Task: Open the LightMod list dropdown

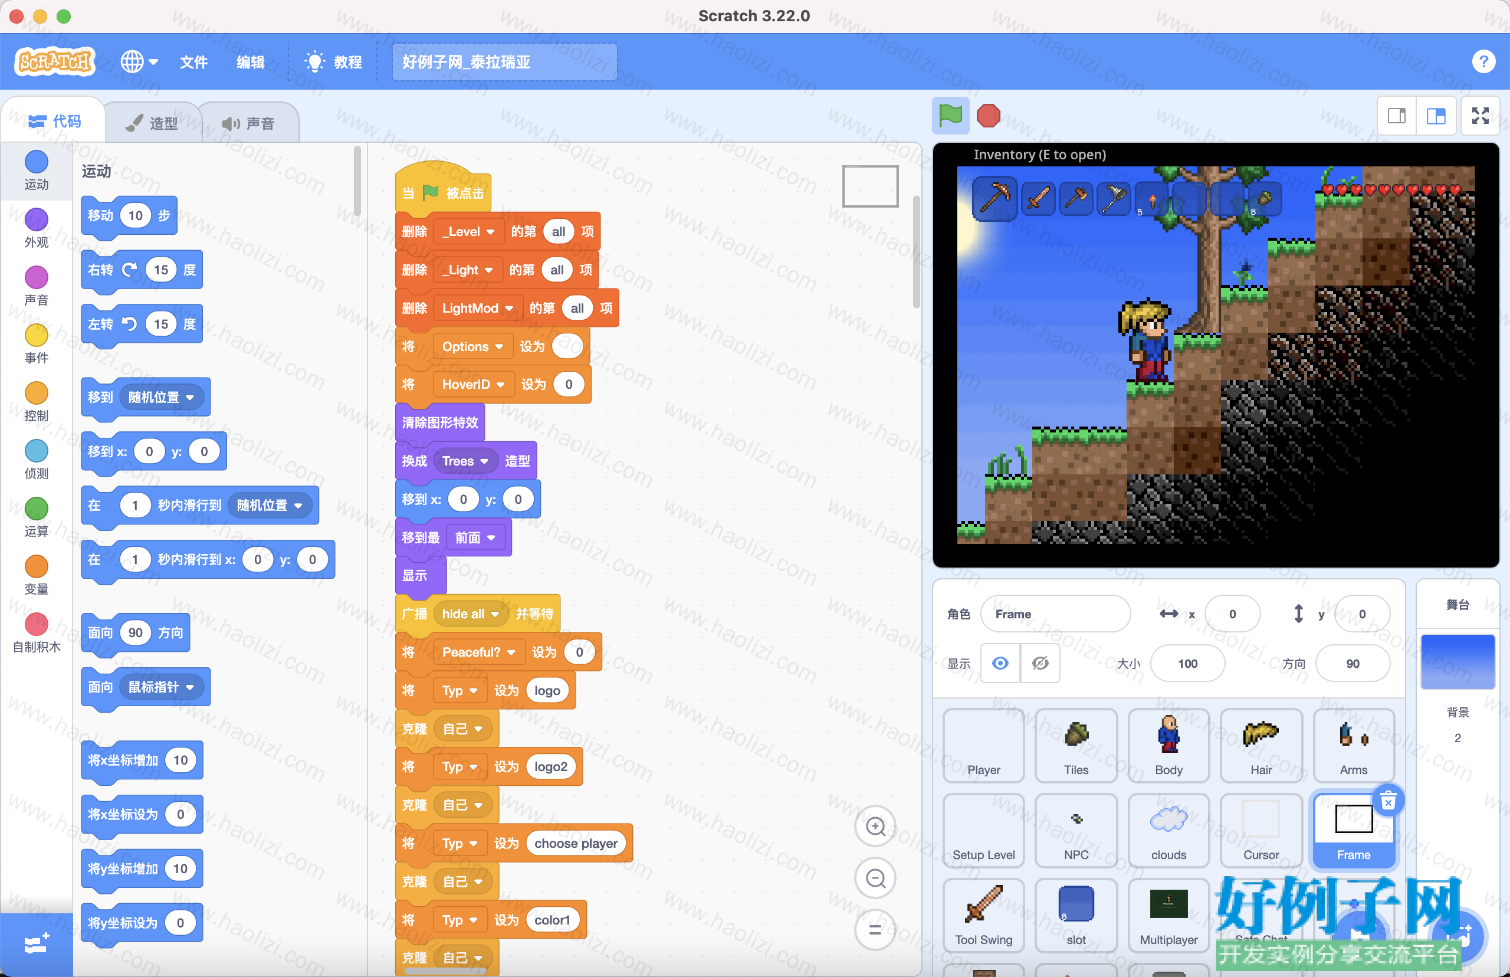Action: (478, 308)
